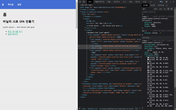Expand the loading-panel div pseudo node
Viewport: 176px width, 110px height.
(x=90, y=39)
